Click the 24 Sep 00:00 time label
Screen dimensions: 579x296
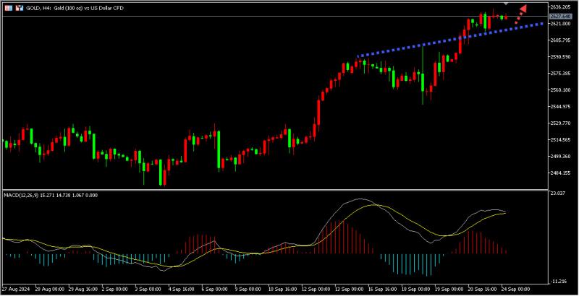click(x=515, y=288)
